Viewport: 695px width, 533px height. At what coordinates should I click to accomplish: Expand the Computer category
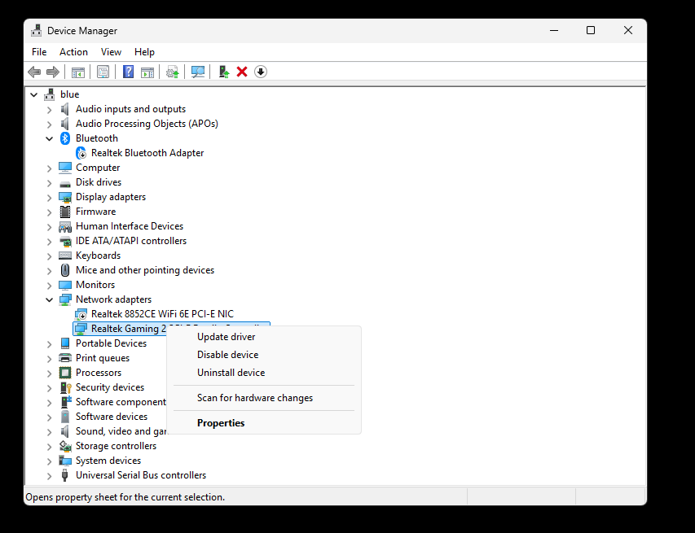coord(49,168)
